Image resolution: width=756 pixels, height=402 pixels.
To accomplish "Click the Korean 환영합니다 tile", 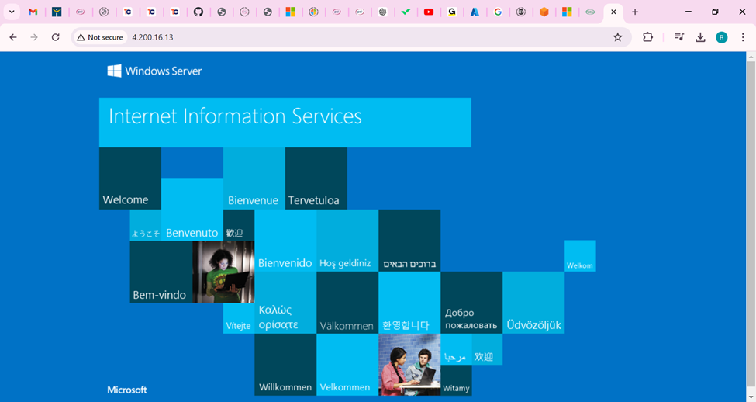I will (409, 303).
